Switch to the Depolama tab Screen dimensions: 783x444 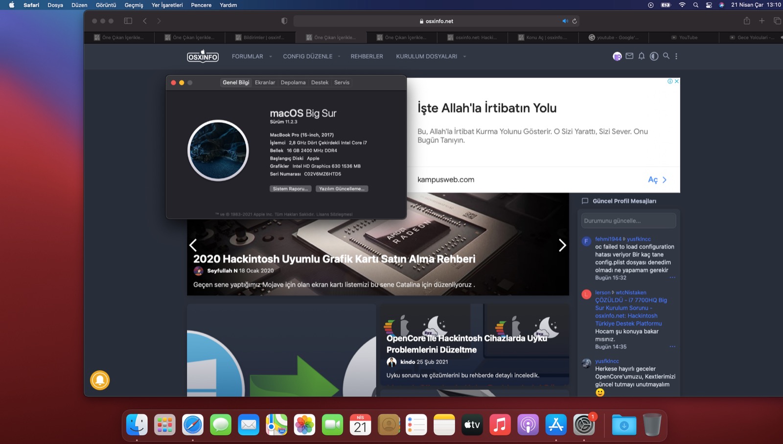pyautogui.click(x=293, y=82)
